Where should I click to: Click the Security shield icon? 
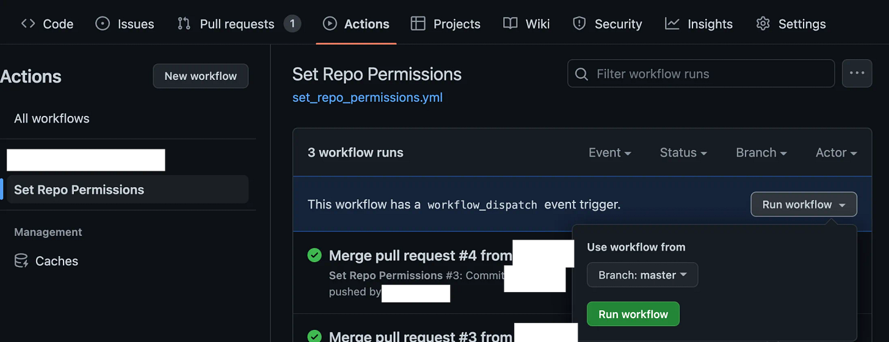click(x=579, y=24)
